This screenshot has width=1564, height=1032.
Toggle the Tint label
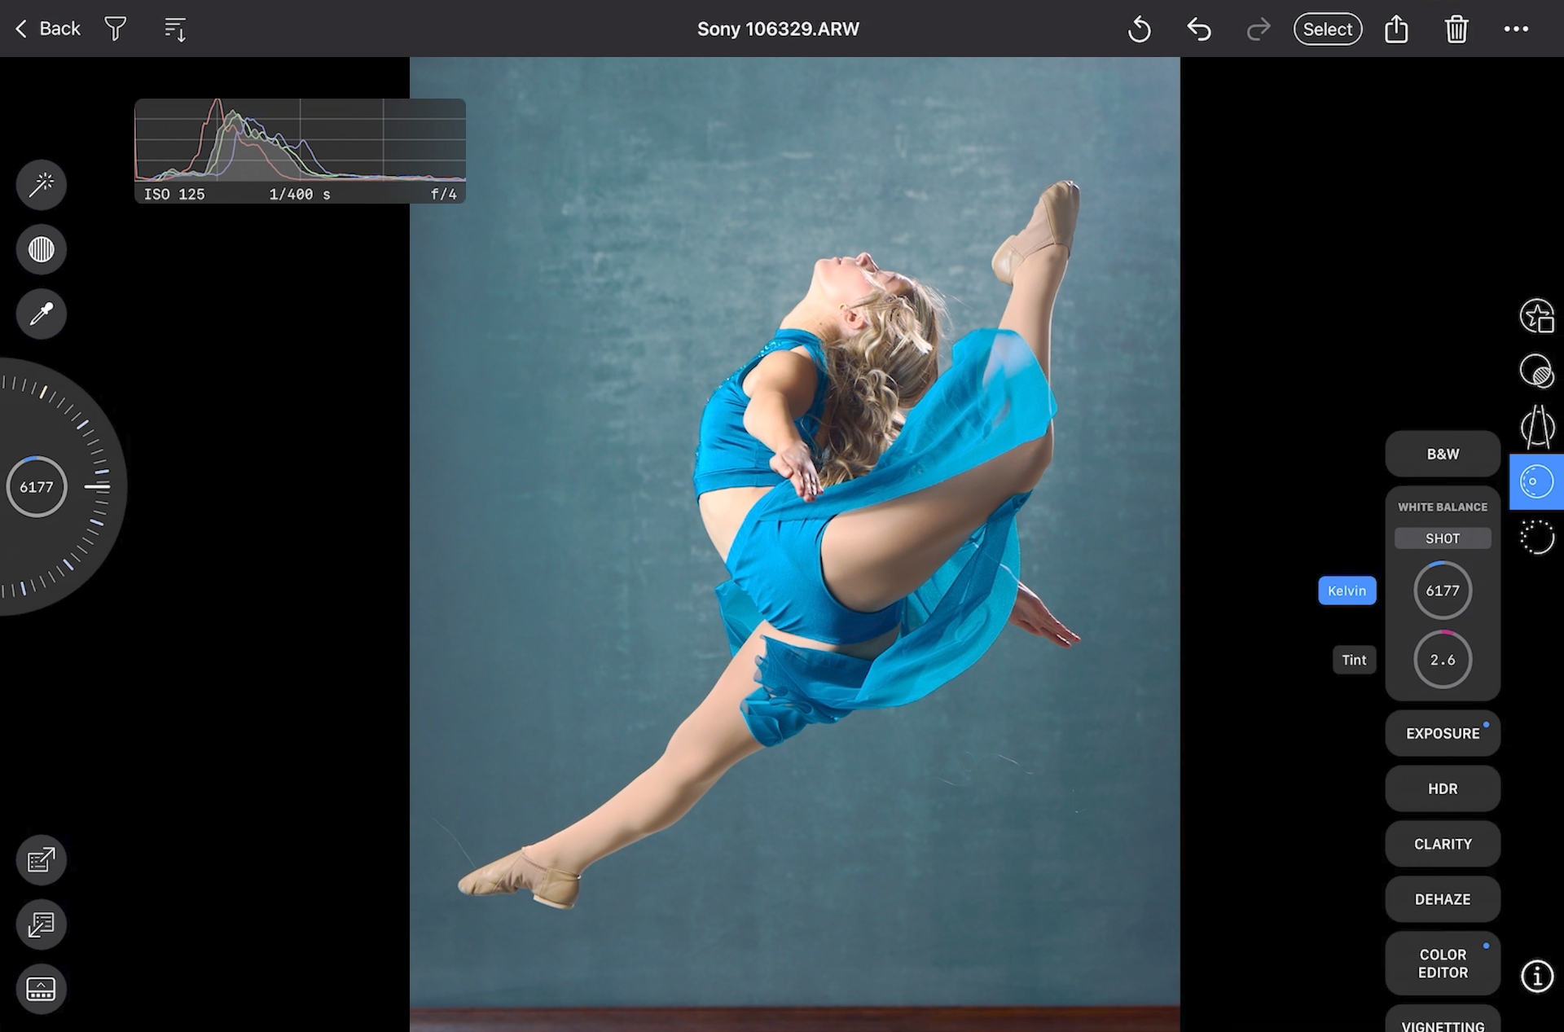(x=1354, y=660)
